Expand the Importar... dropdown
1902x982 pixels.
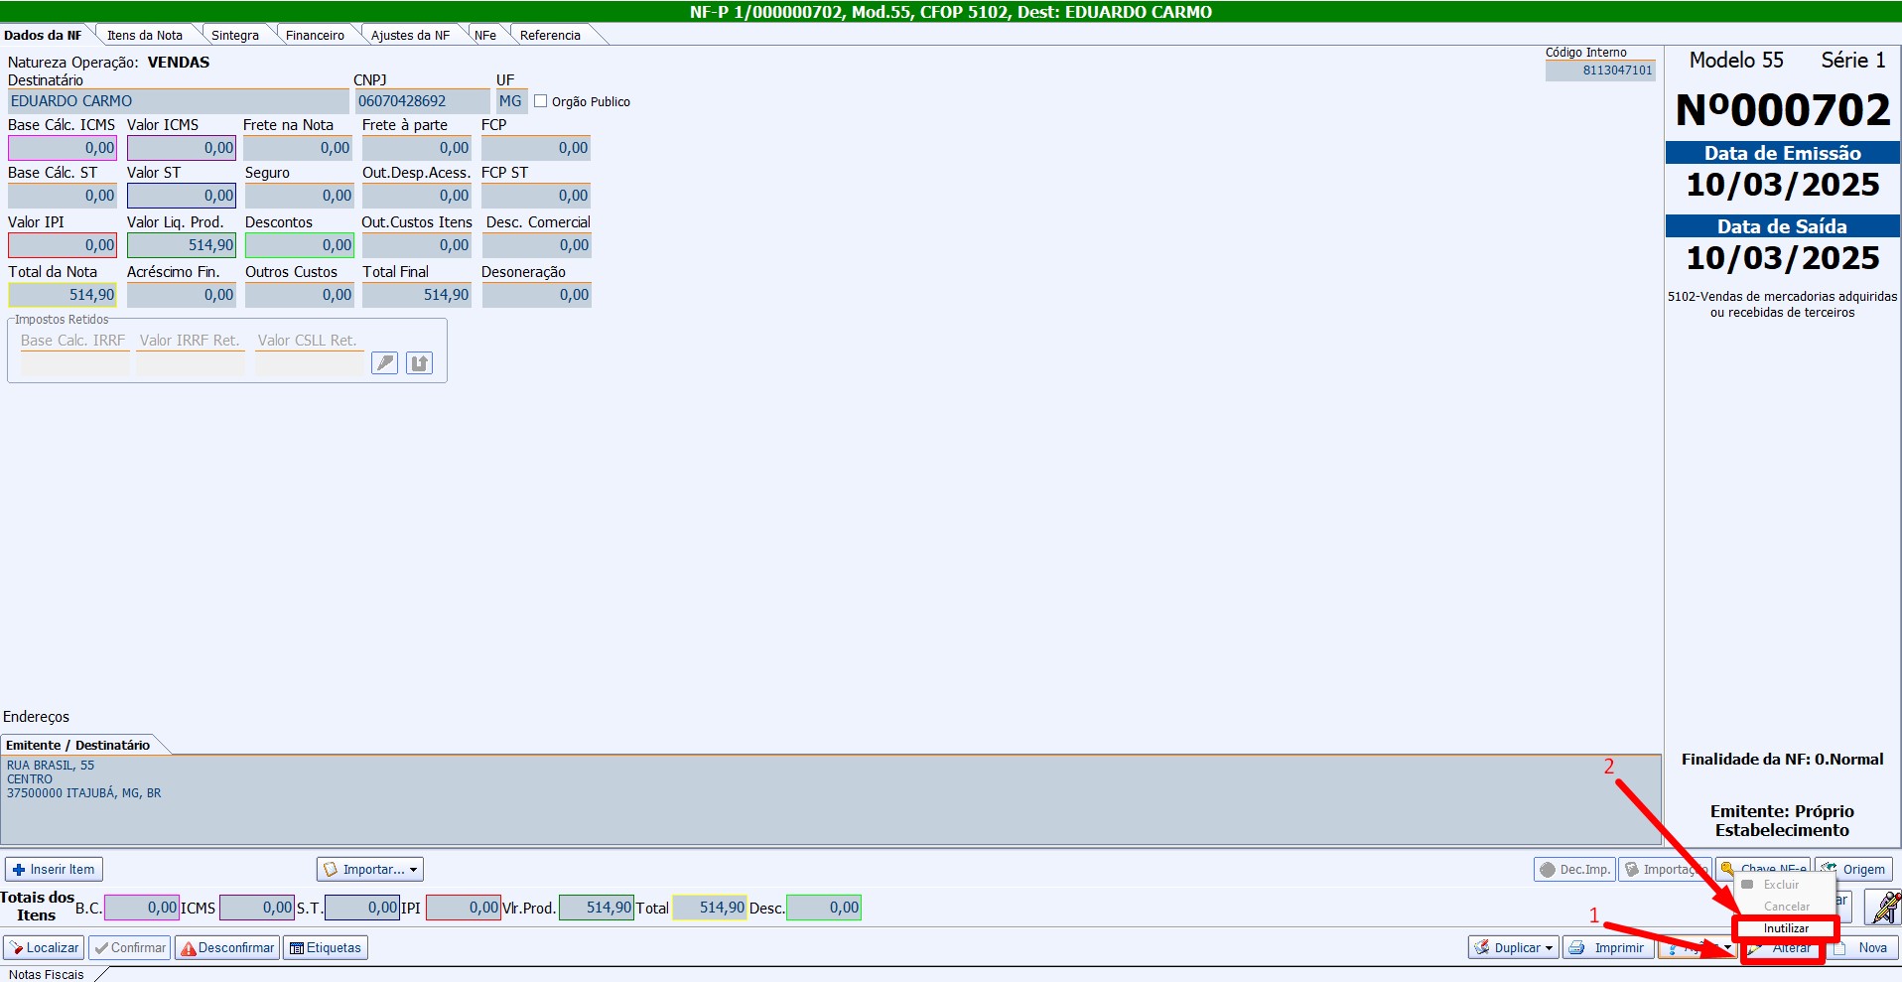coord(370,870)
